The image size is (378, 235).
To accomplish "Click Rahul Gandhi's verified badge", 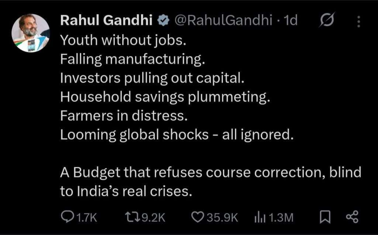I will point(162,21).
